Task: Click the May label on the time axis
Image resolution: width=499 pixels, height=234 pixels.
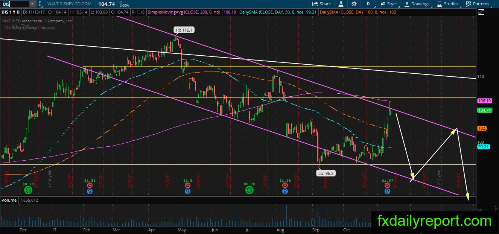Action: [182, 229]
